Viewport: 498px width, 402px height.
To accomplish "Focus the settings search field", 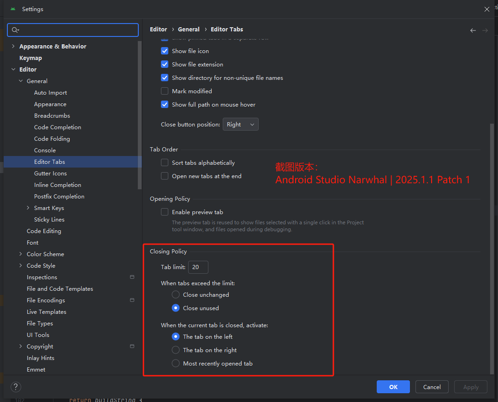I will pyautogui.click(x=73, y=30).
